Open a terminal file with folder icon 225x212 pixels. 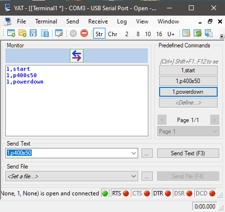pyautogui.click(x=22, y=33)
